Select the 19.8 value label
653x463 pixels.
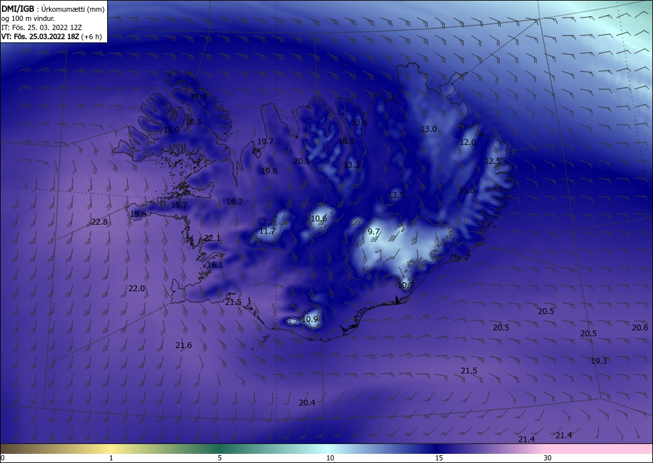[269, 170]
